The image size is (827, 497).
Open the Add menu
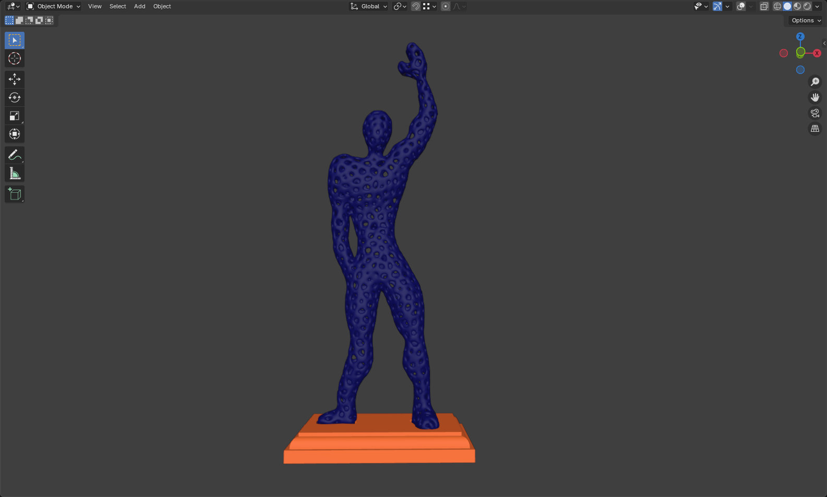[x=139, y=6]
